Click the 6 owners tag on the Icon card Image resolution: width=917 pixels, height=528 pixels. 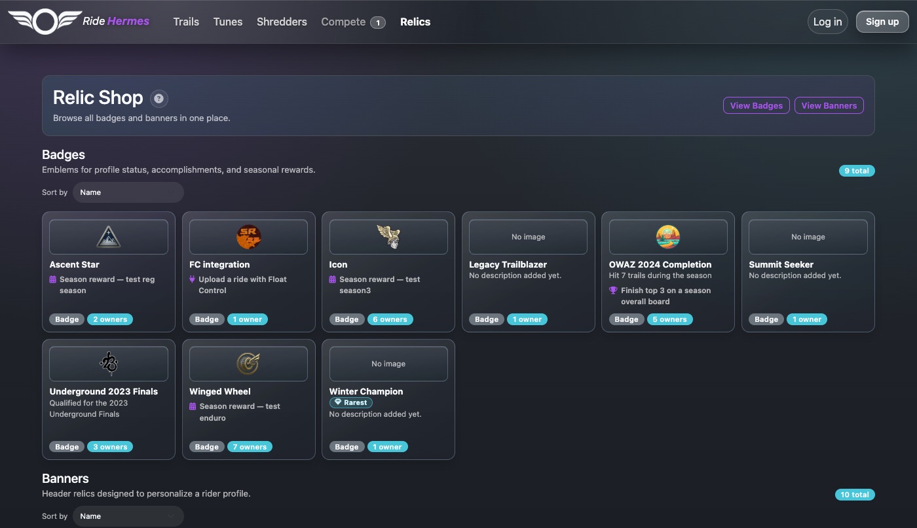point(389,319)
